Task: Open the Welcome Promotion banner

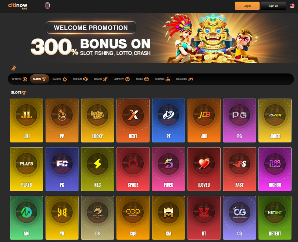Action: (x=149, y=38)
